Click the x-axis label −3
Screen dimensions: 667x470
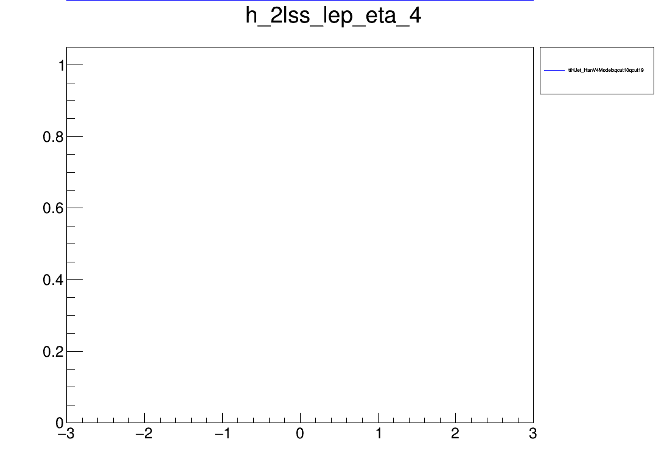coord(66,434)
